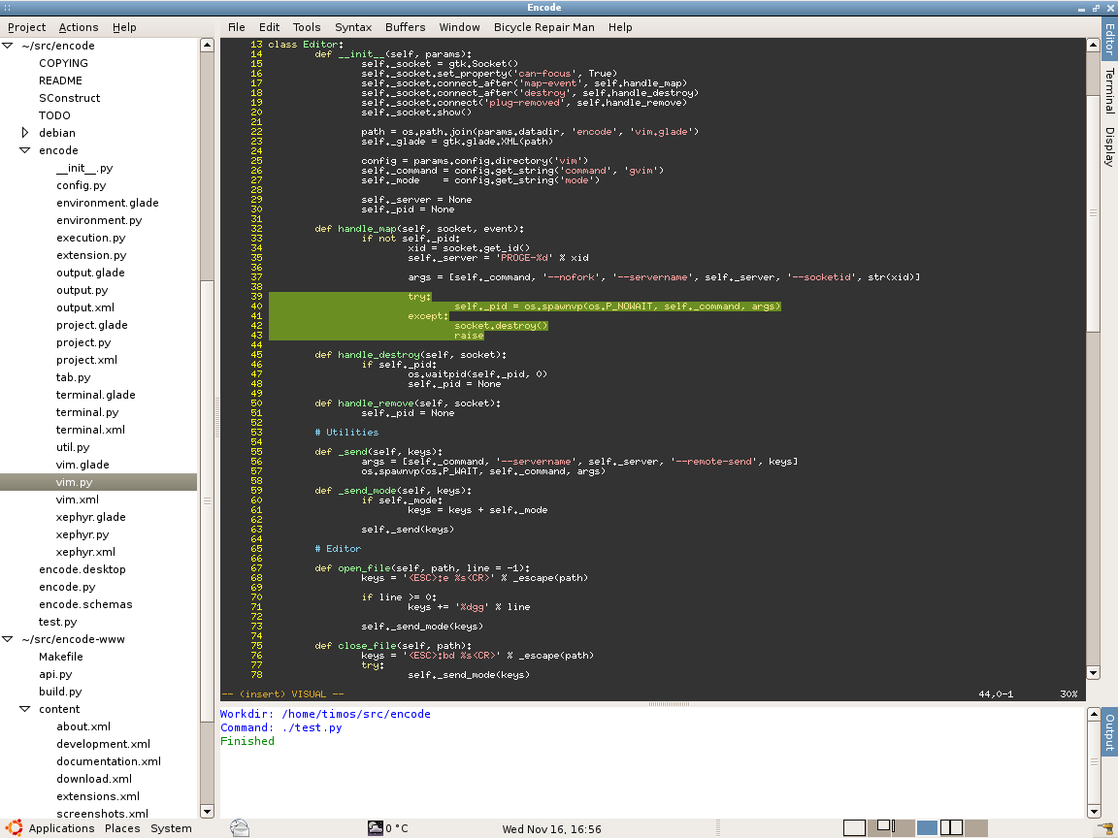Click the down arrow of the file tree scrollbar

click(x=207, y=811)
